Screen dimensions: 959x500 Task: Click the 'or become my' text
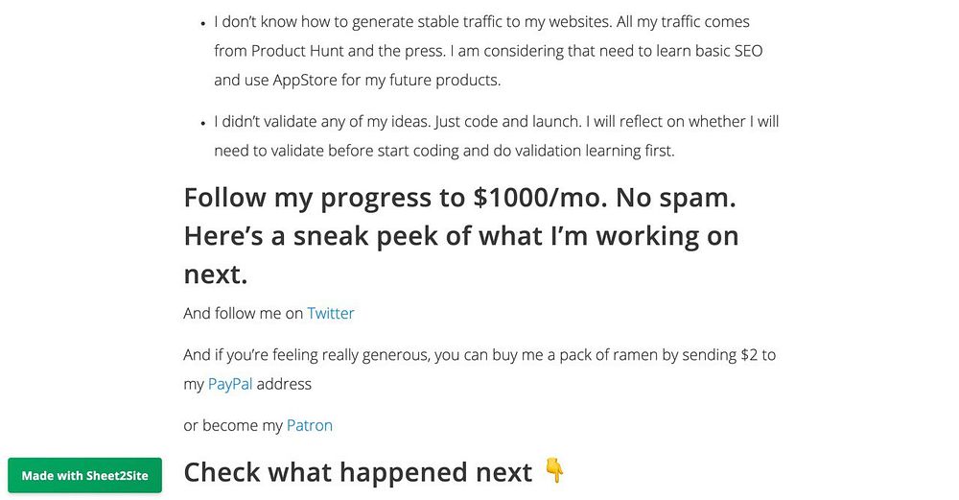pos(233,425)
